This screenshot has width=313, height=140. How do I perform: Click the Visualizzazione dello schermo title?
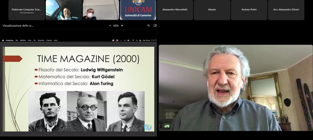pyautogui.click(x=18, y=26)
